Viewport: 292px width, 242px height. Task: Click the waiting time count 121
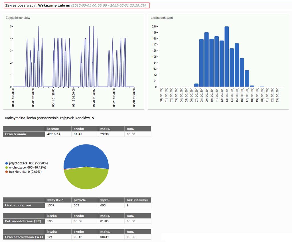click(50, 237)
